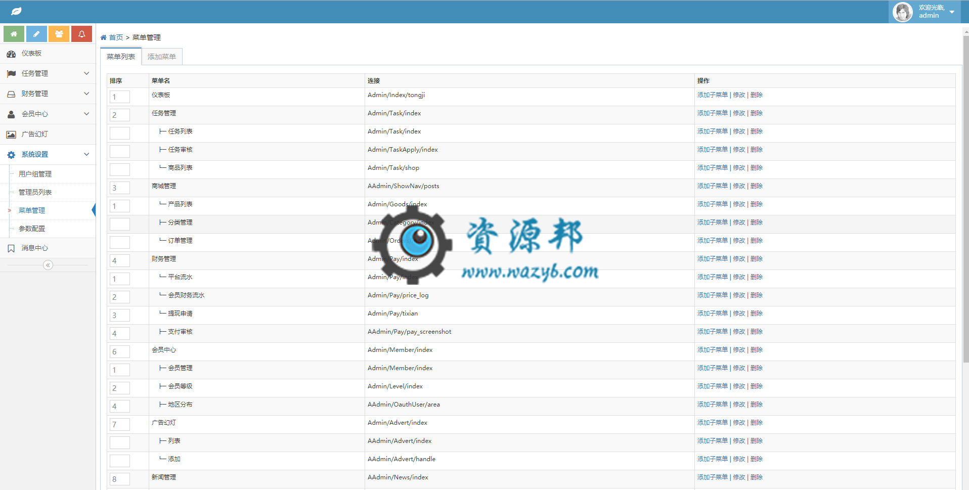
Task: Click the sort input of 新闻管理 row
Action: pos(120,479)
